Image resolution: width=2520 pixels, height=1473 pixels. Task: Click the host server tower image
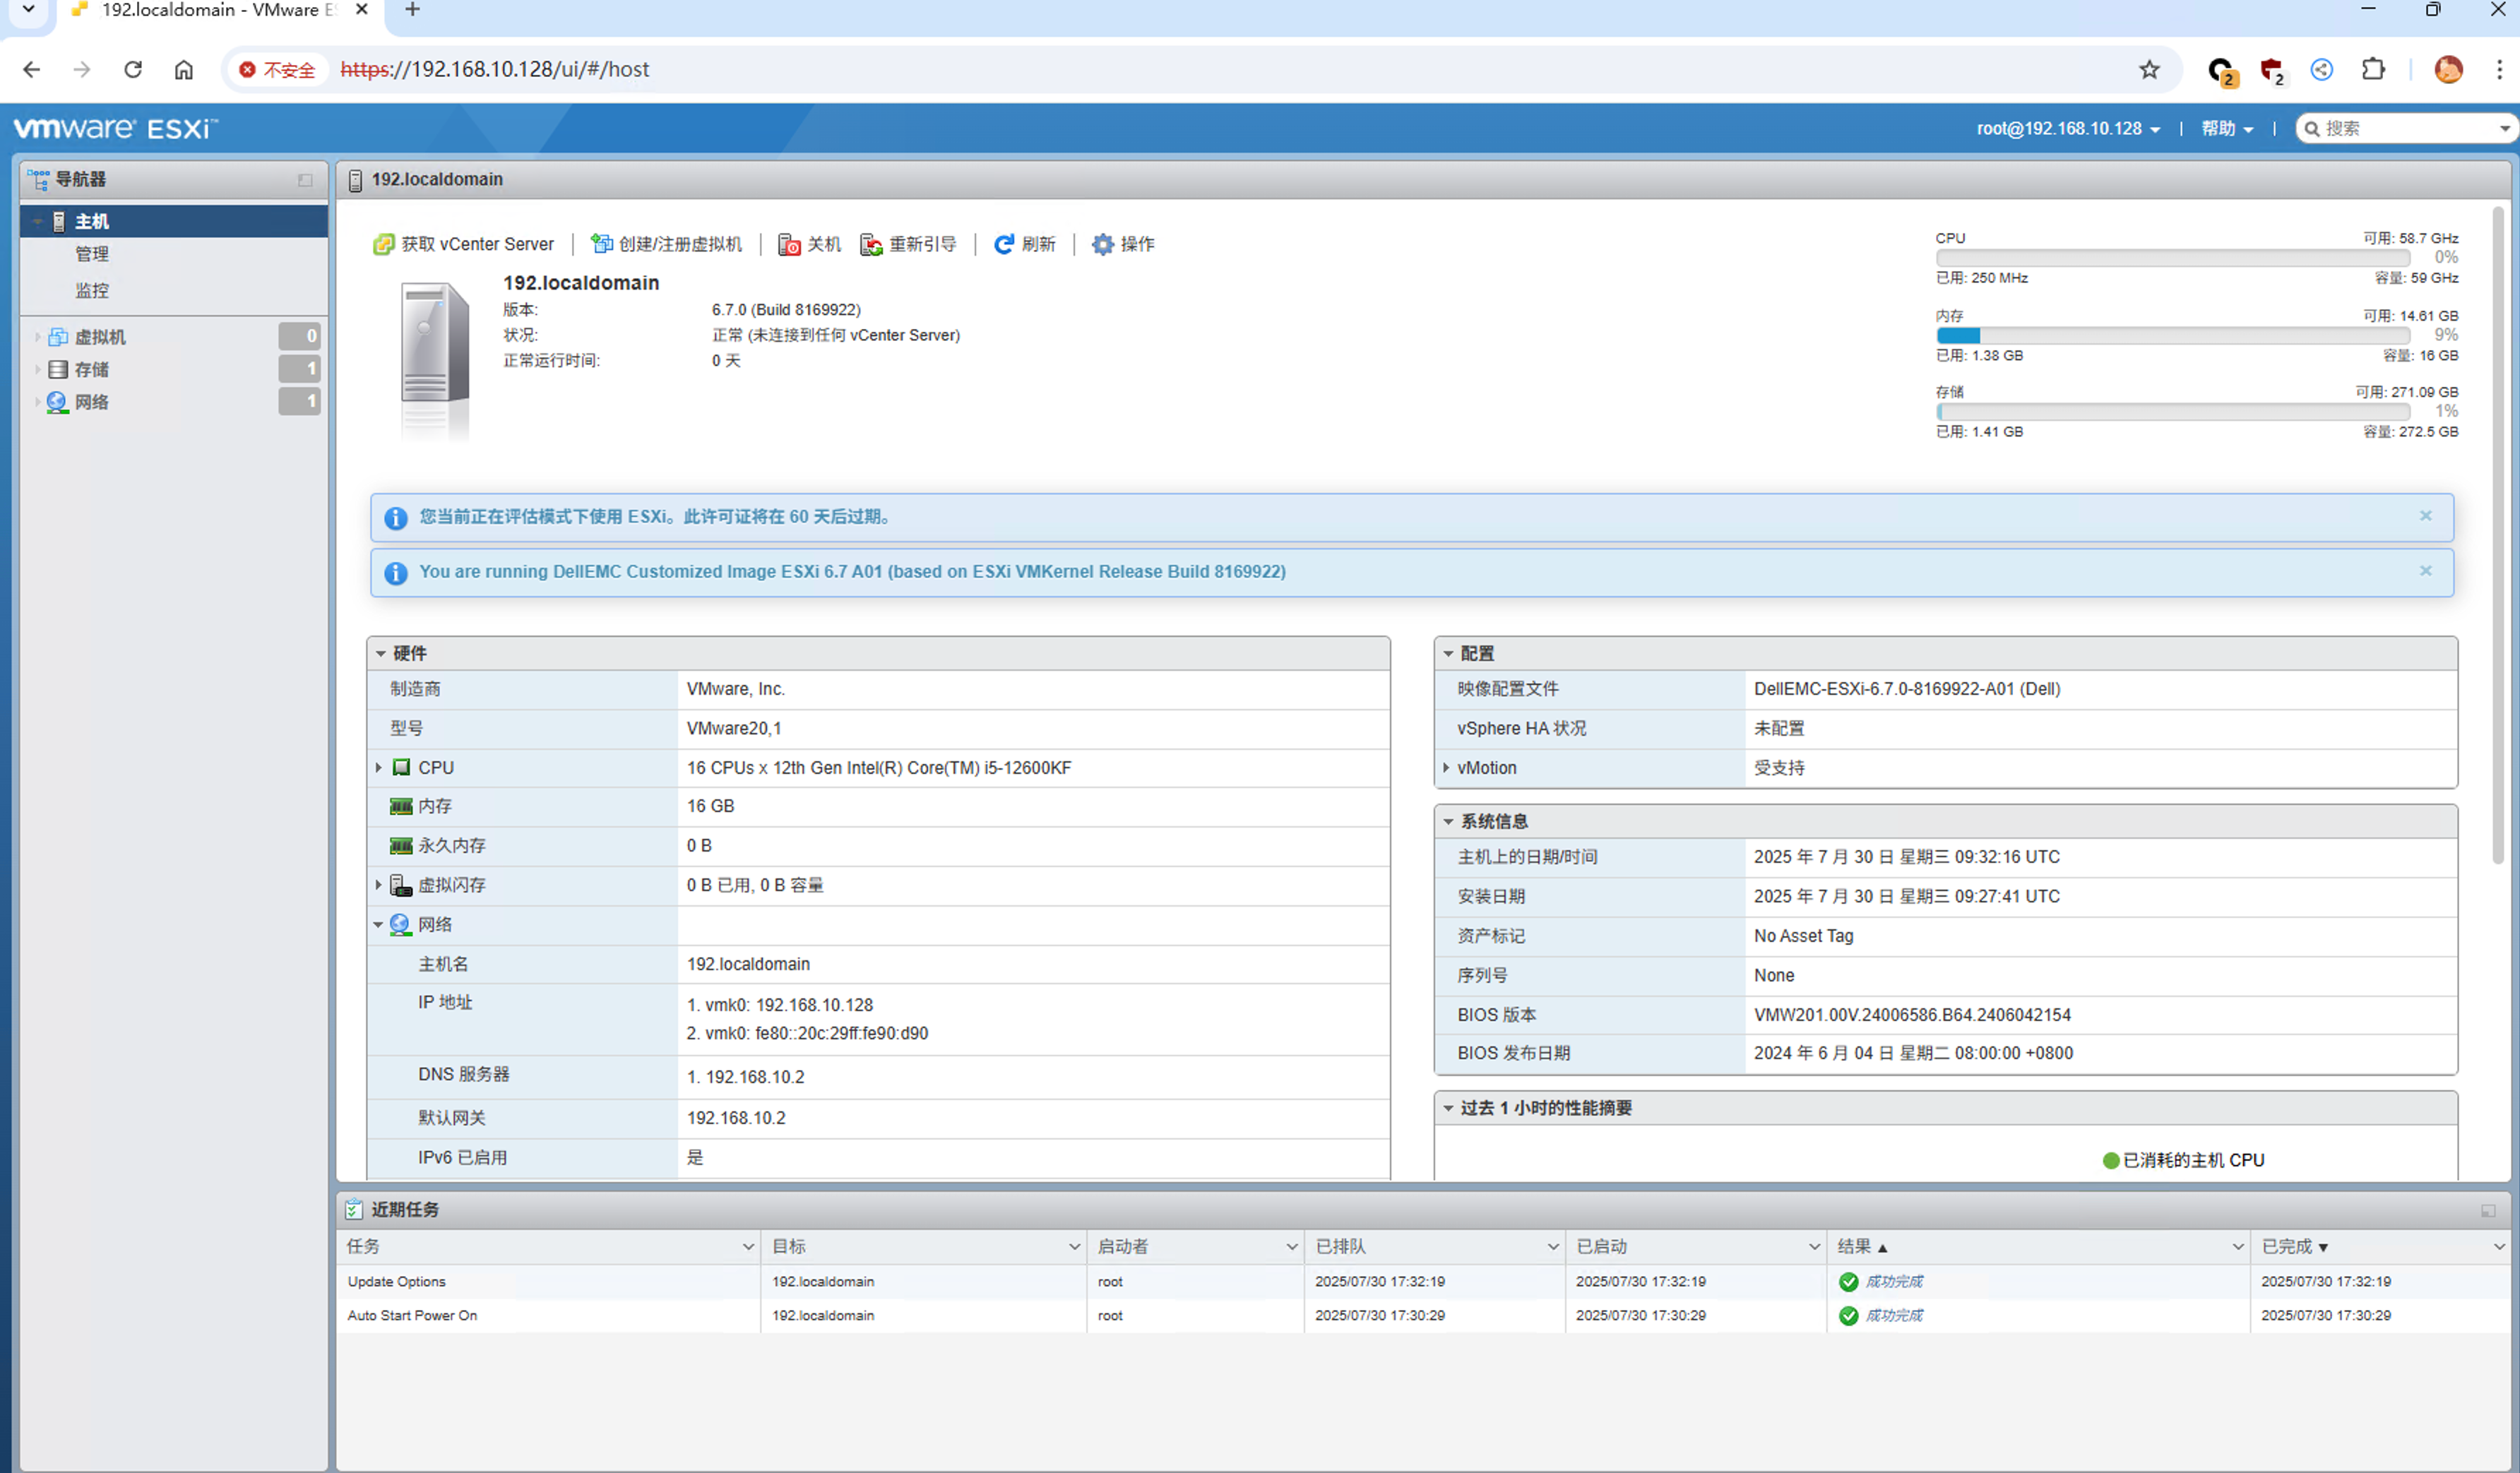pos(435,362)
